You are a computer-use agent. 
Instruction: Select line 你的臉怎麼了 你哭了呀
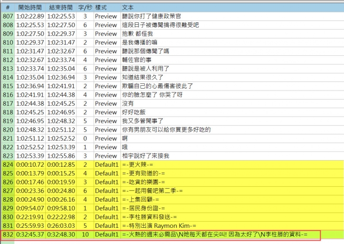[152, 95]
